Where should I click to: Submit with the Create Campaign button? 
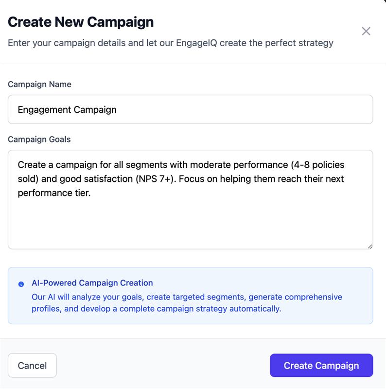321,366
